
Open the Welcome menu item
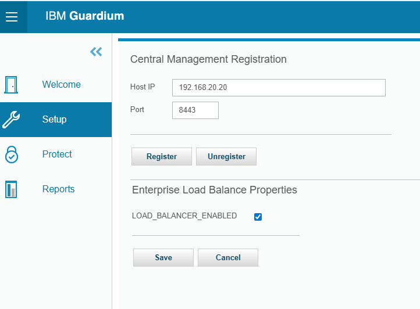coord(61,85)
